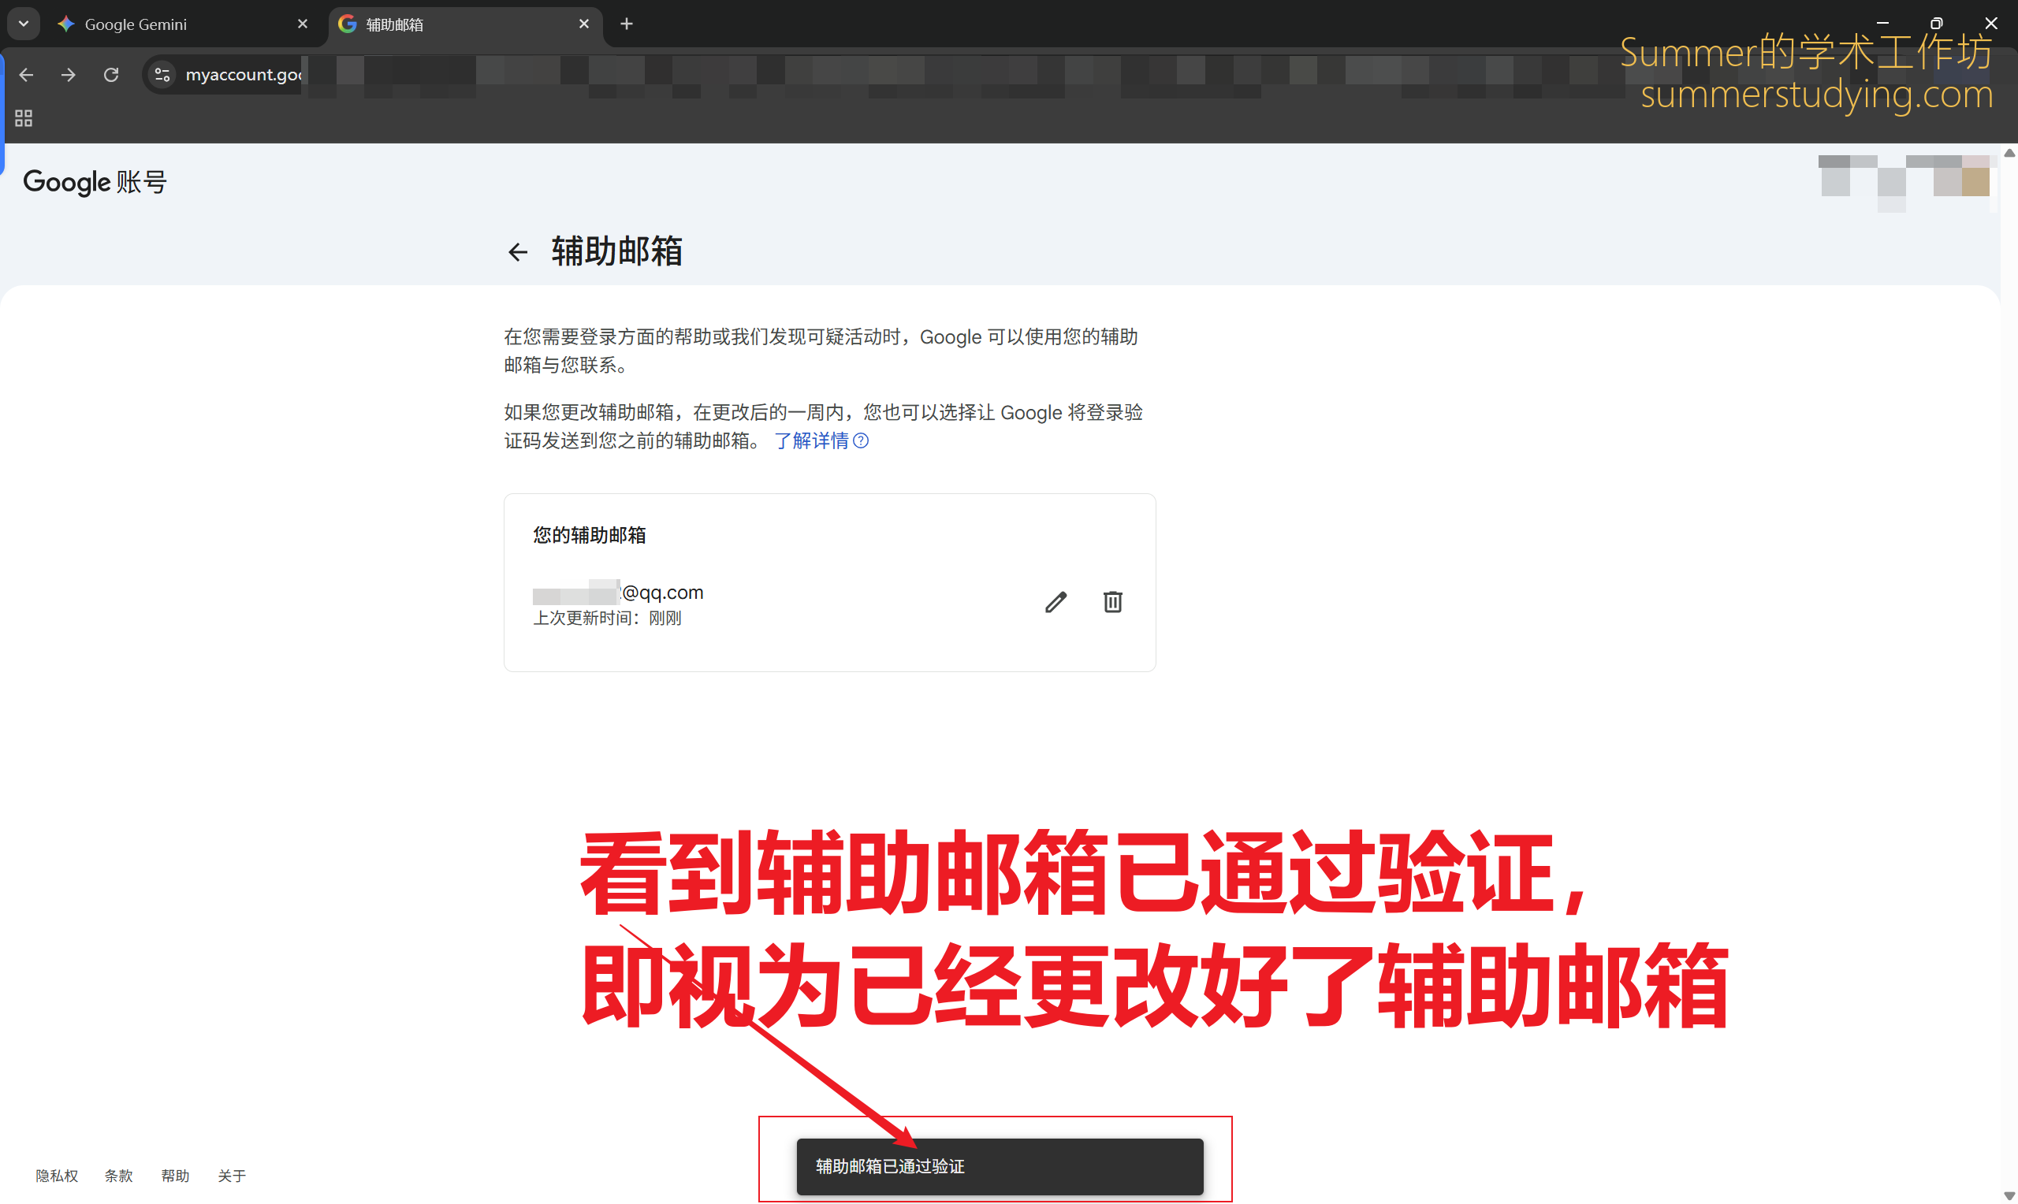Select the 辅助邮箱 browser tab

[x=454, y=24]
